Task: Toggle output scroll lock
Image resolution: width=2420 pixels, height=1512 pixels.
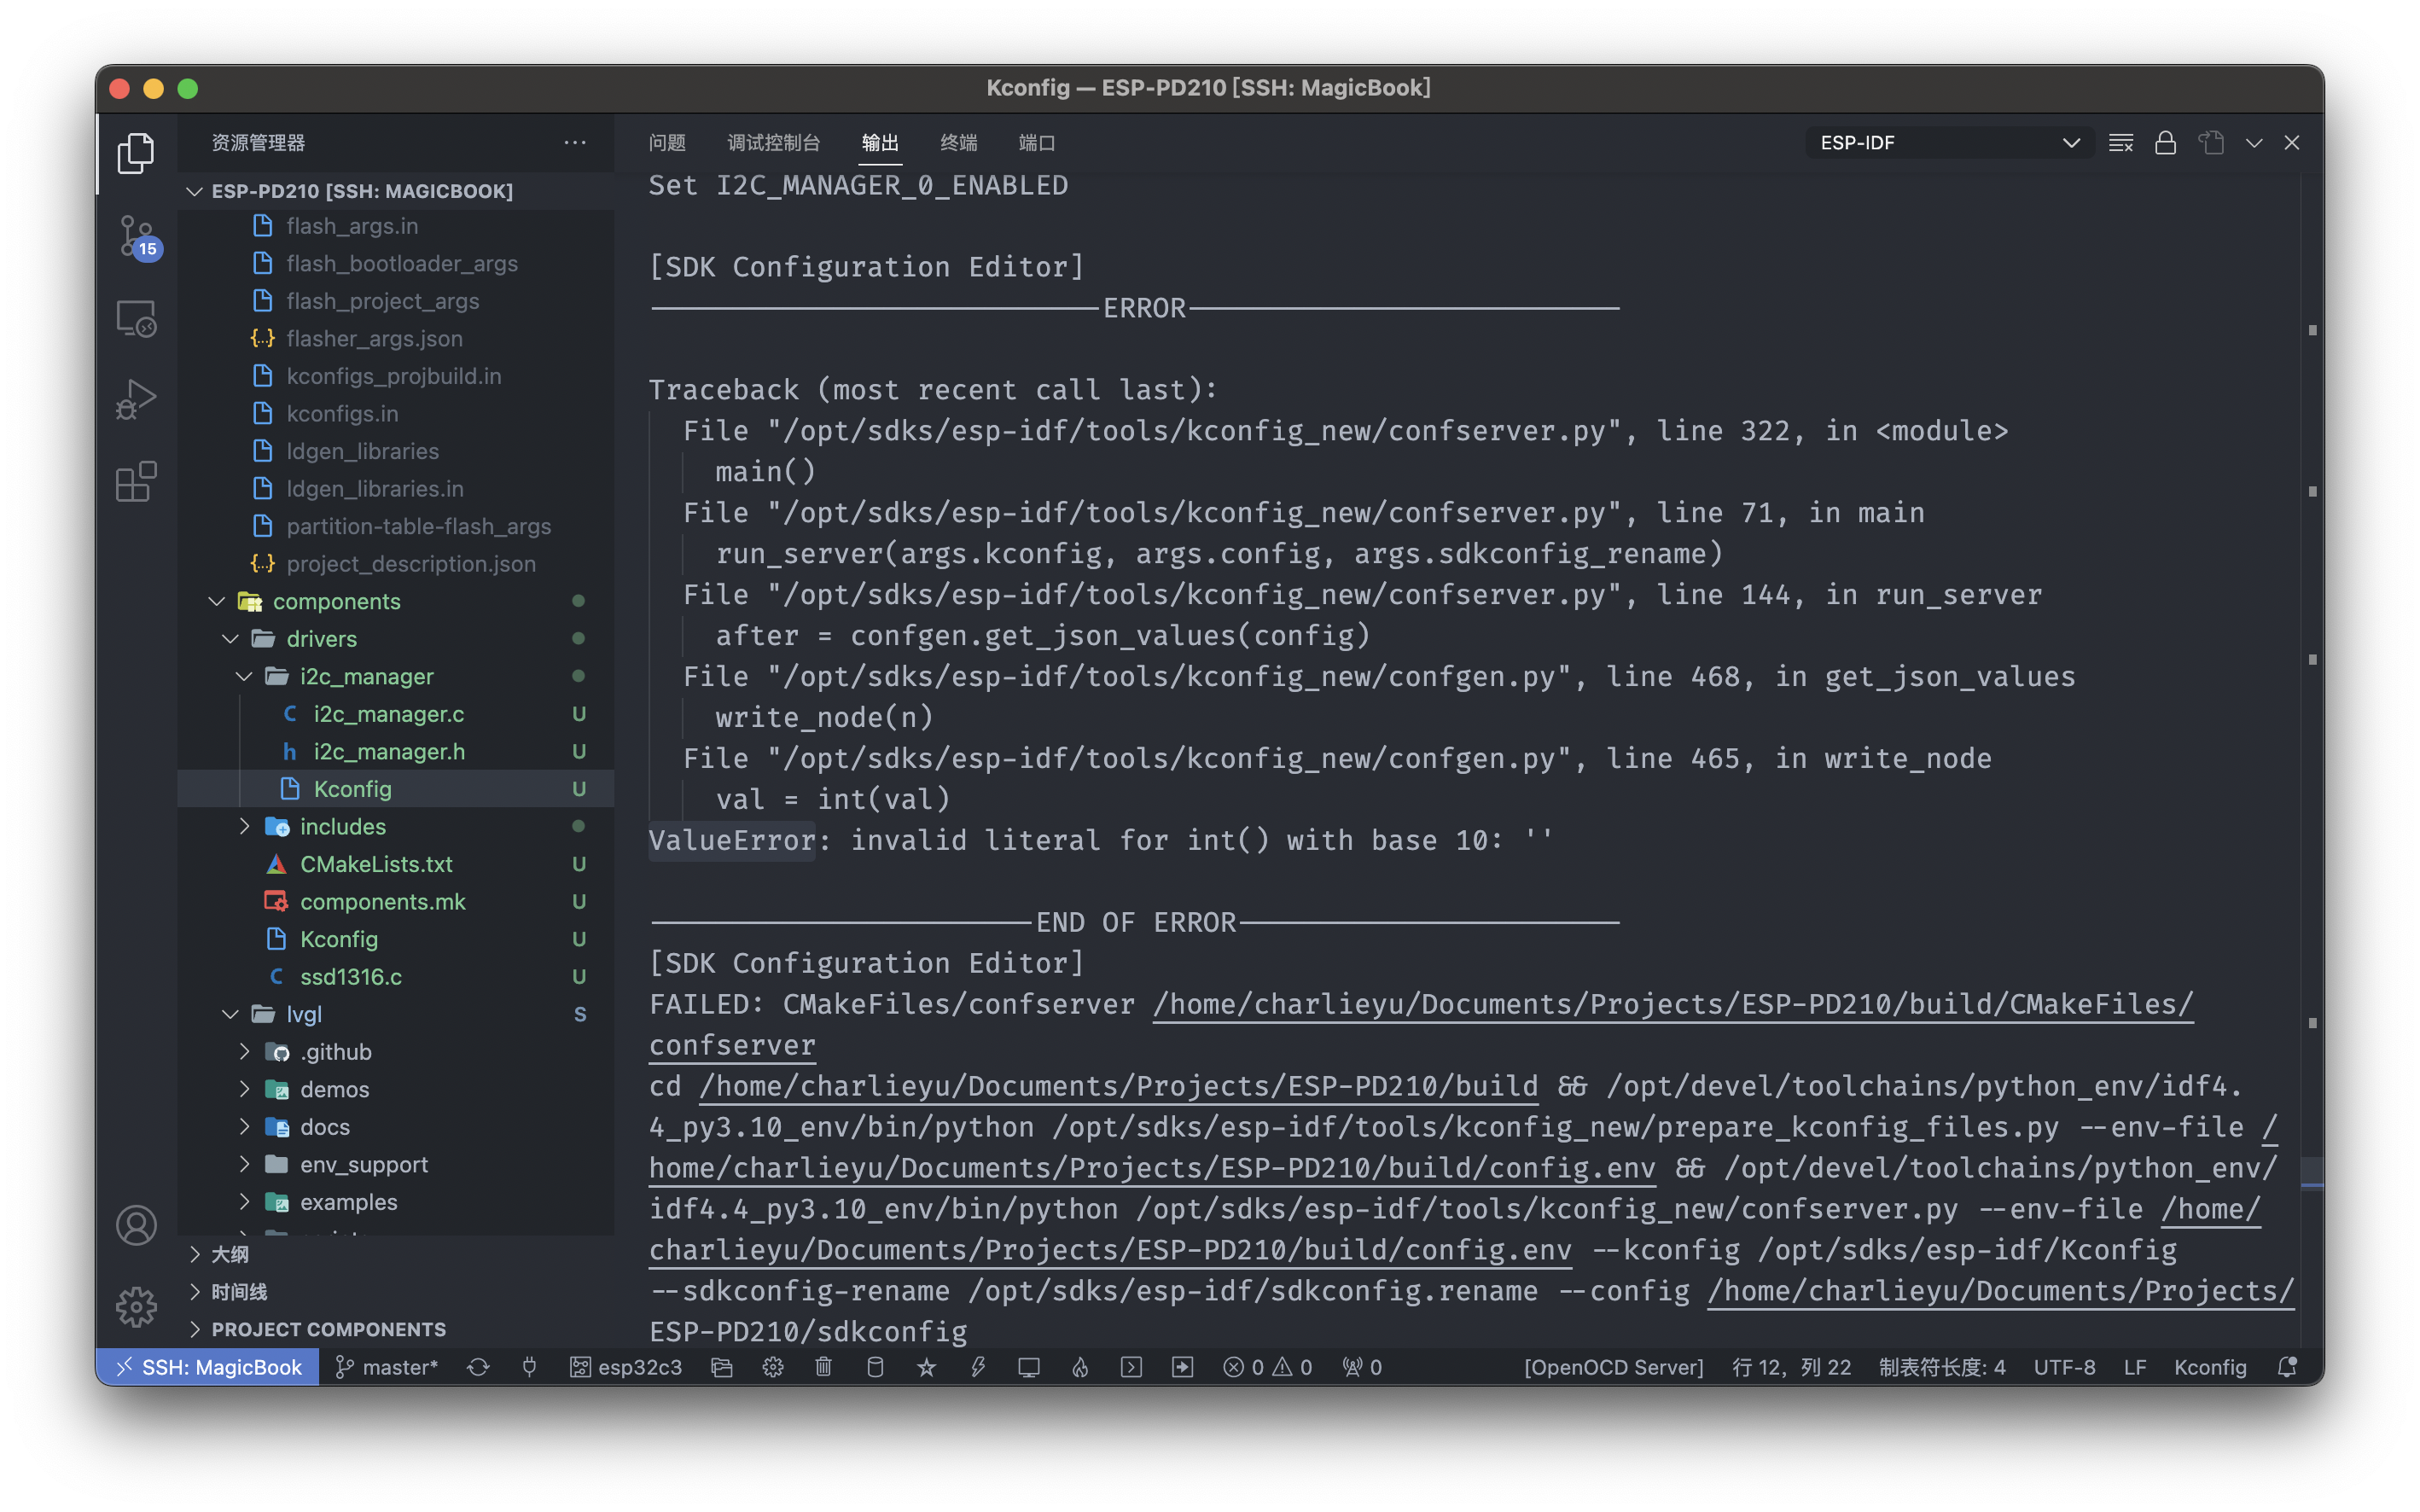Action: pyautogui.click(x=2165, y=143)
